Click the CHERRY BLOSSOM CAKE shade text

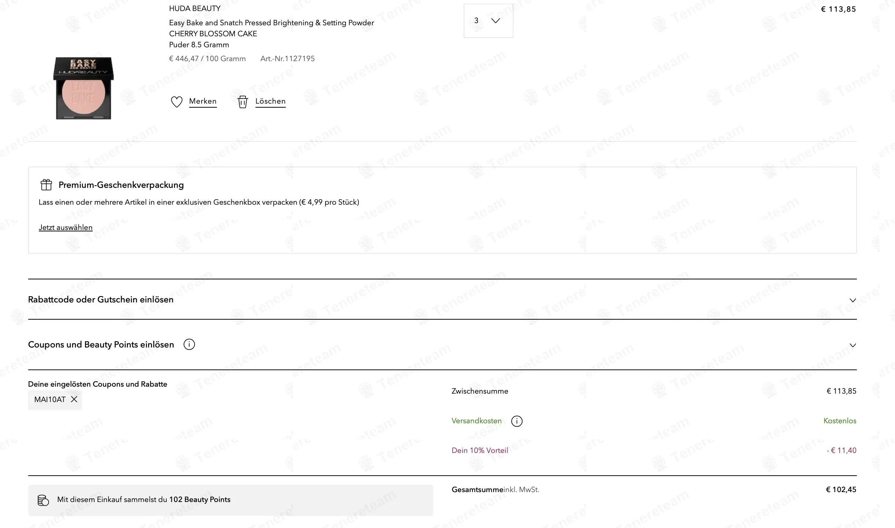213,34
